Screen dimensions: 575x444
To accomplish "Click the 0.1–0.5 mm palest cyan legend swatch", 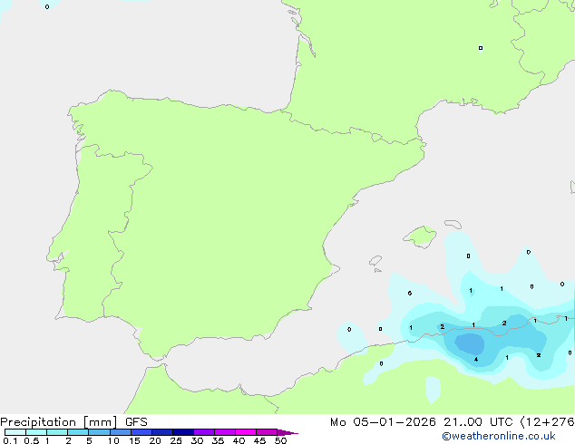I will 15,432.
